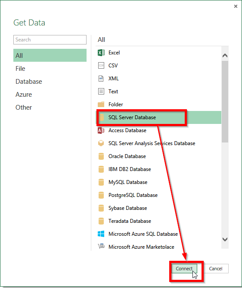Click the Excel data source icon

tap(101, 53)
